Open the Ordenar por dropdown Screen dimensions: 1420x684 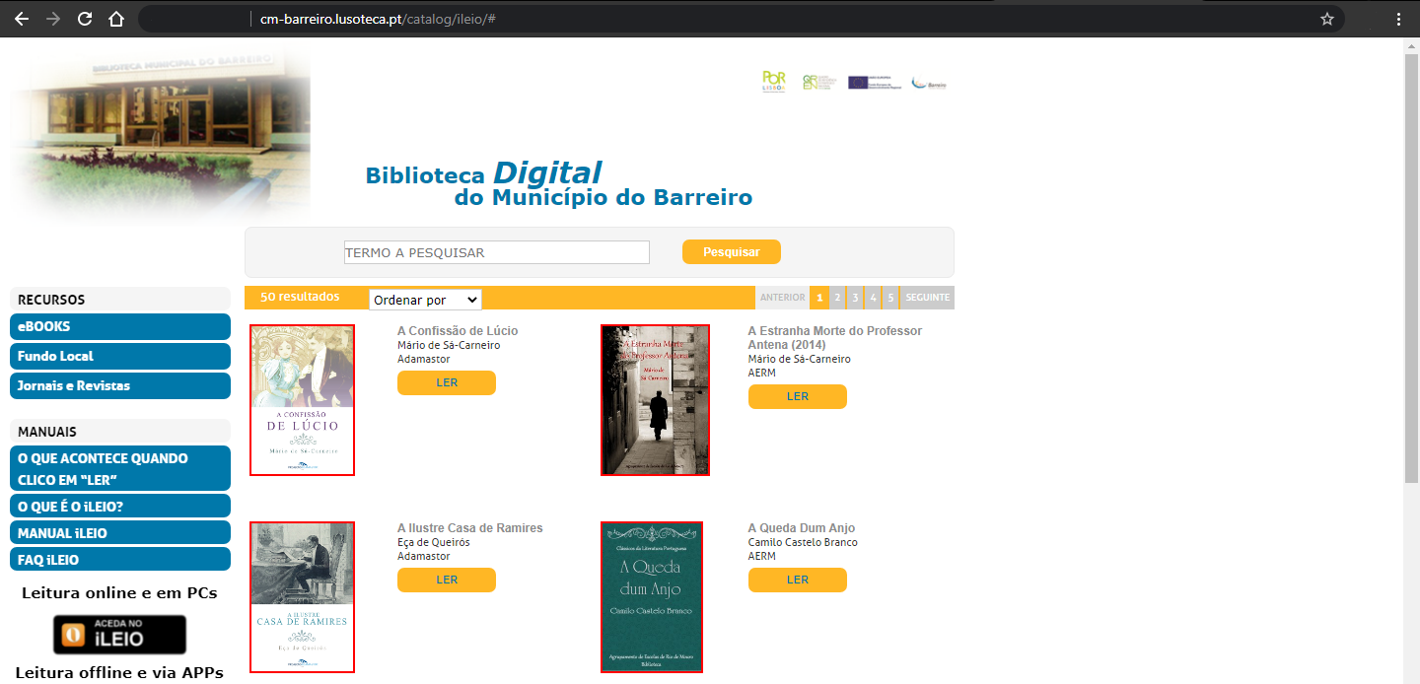point(424,299)
